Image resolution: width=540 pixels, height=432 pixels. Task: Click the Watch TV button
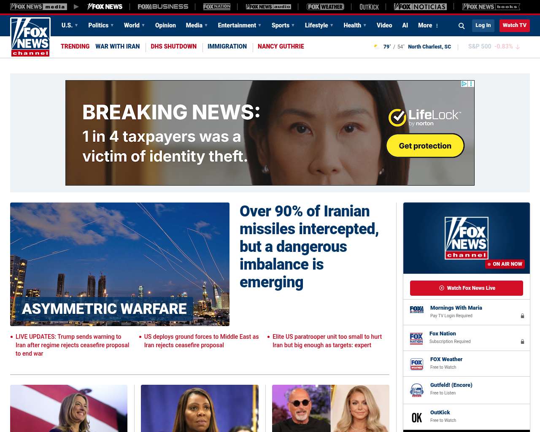[515, 25]
